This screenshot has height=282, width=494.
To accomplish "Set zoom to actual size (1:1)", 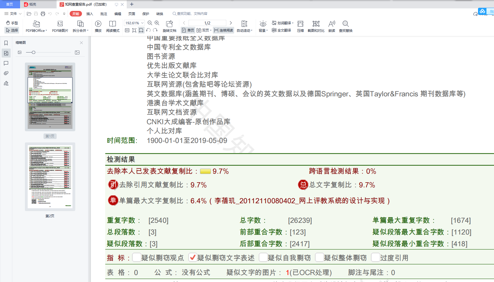I will click(x=127, y=30).
